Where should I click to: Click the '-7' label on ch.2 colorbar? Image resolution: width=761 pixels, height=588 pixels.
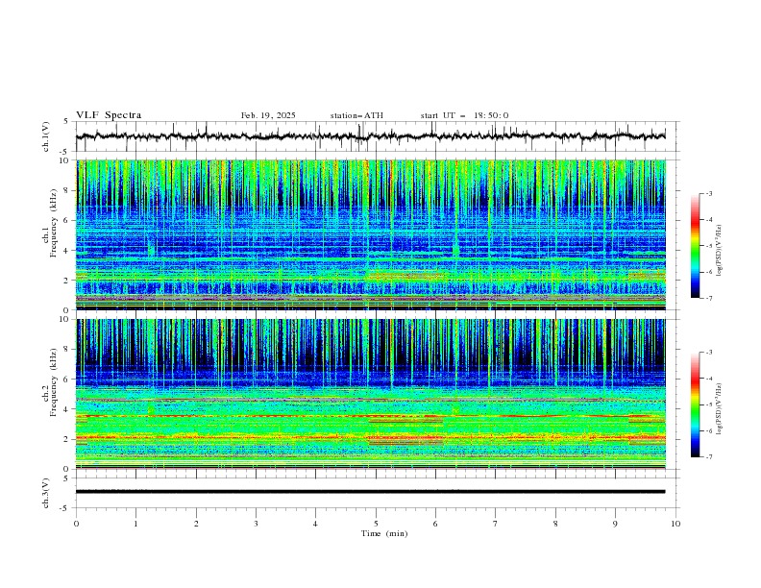click(x=708, y=457)
